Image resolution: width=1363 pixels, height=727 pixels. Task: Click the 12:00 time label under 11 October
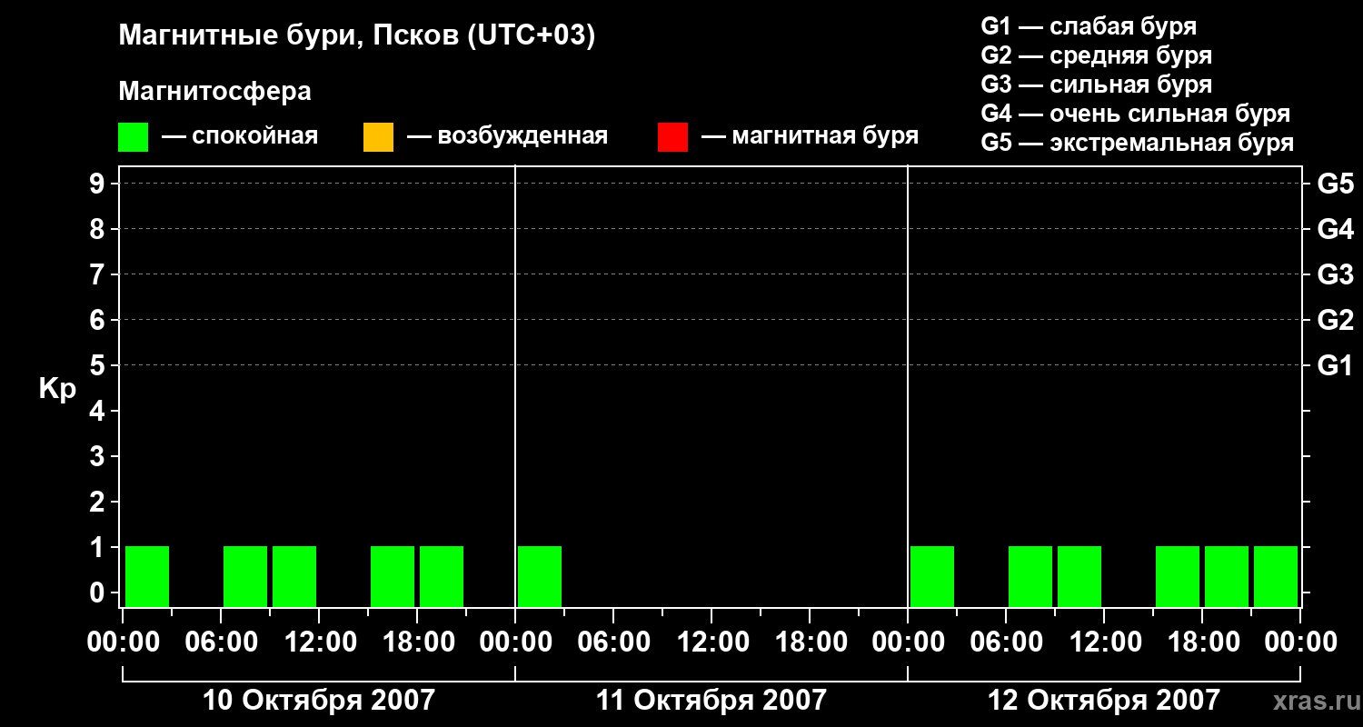[x=711, y=642]
